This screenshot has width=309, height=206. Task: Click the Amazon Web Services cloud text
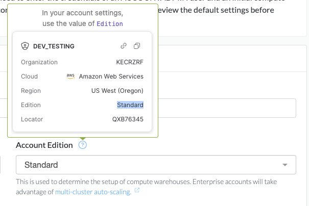(111, 76)
